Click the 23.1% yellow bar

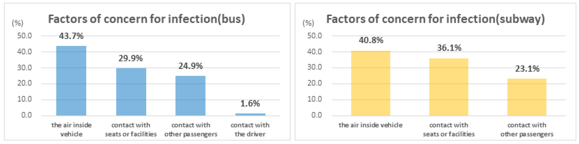pos(527,97)
